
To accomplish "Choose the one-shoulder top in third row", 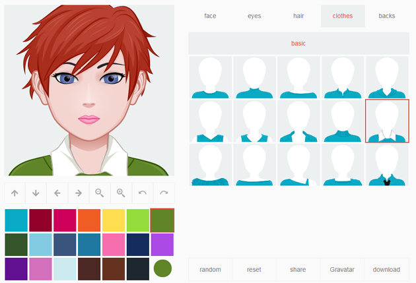I will point(298,165).
